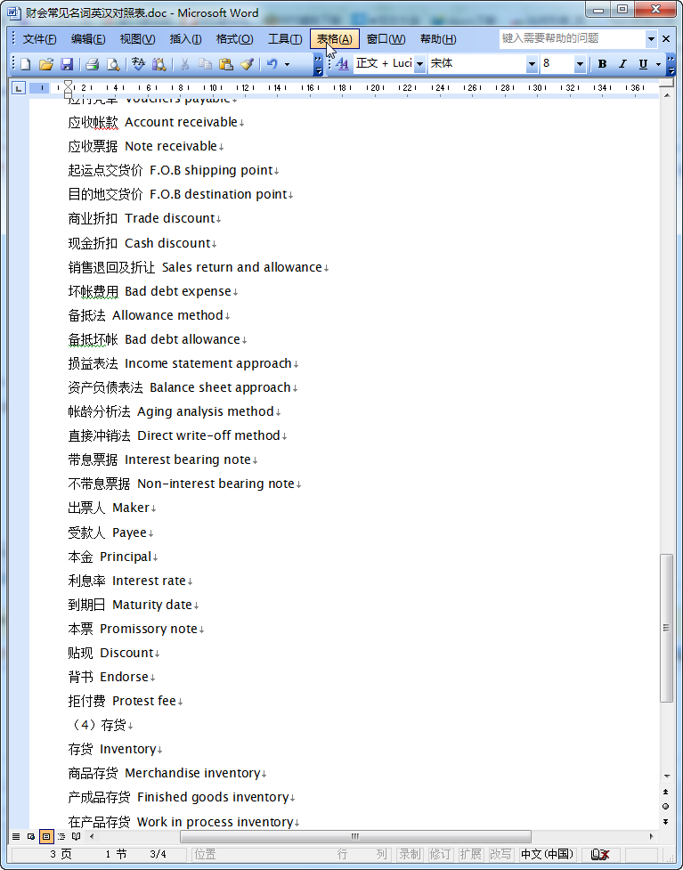Click the heading (4) 存货
The height and width of the screenshot is (870, 683).
[100, 725]
